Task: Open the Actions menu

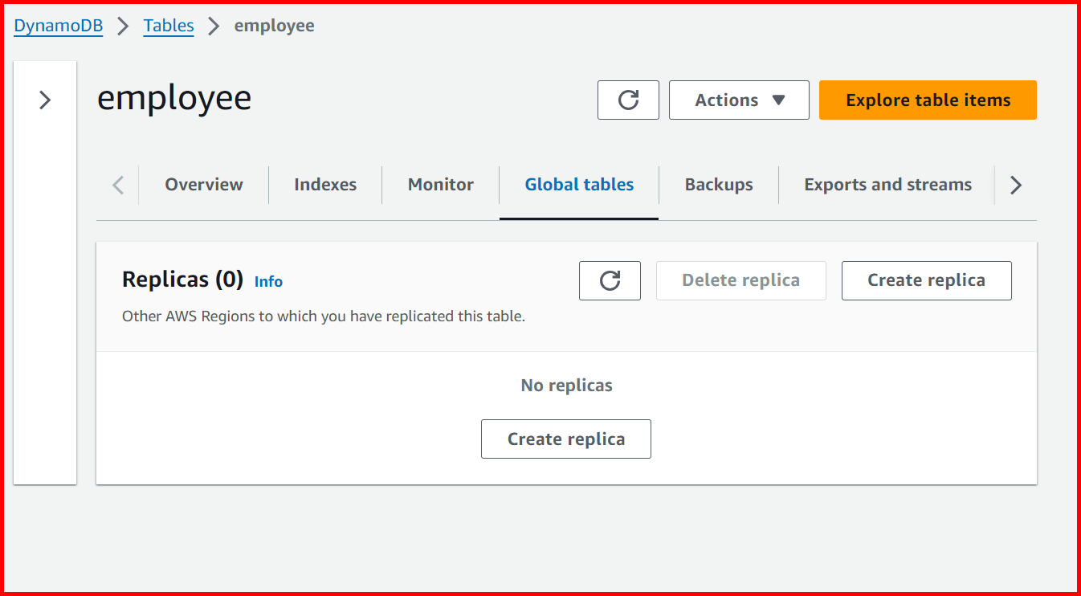Action: click(738, 100)
